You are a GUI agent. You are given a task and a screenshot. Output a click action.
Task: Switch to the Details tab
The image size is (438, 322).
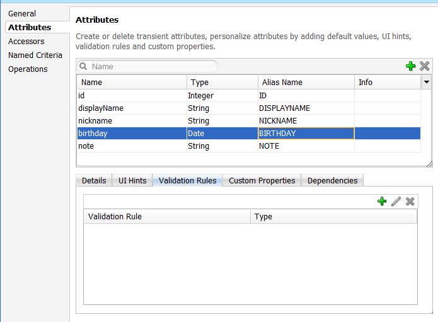tap(94, 180)
